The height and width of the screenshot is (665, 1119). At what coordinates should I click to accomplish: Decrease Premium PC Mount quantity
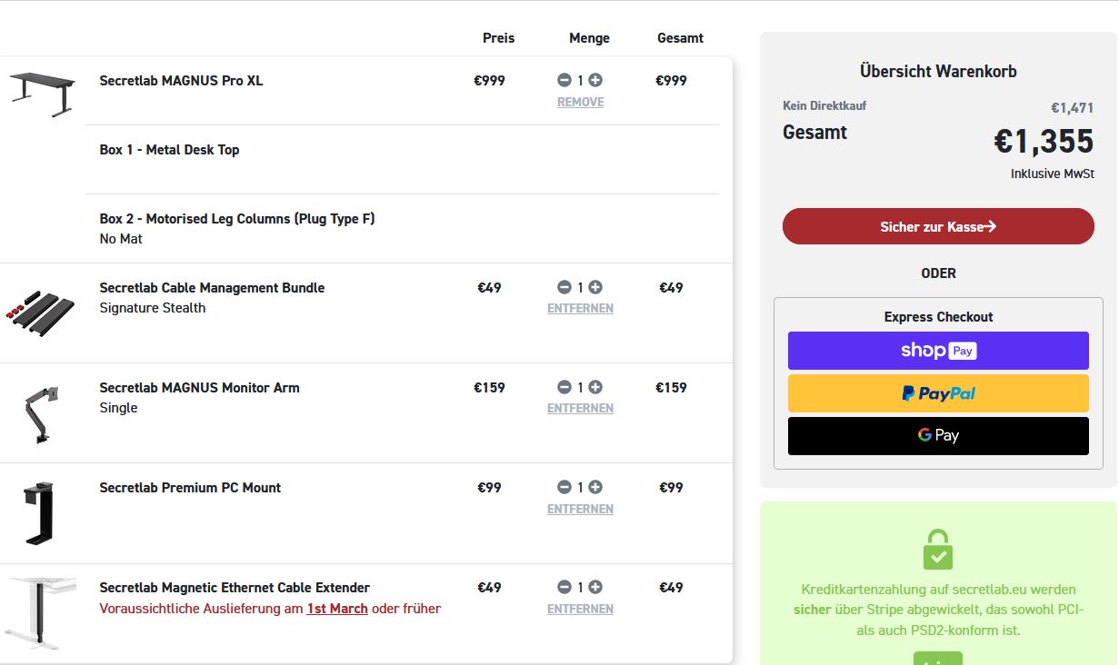pos(564,487)
